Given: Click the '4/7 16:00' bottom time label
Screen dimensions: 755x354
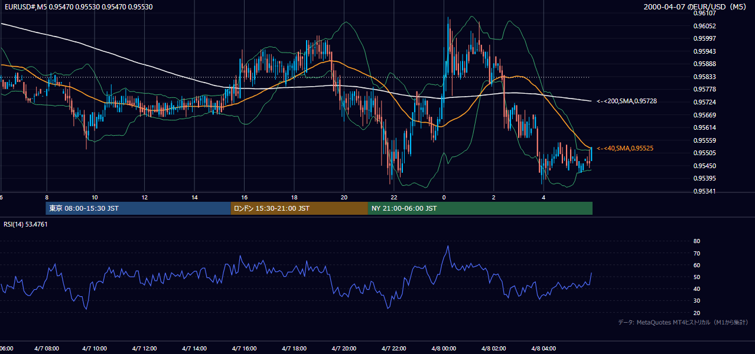Looking at the screenshot, I should [245, 349].
